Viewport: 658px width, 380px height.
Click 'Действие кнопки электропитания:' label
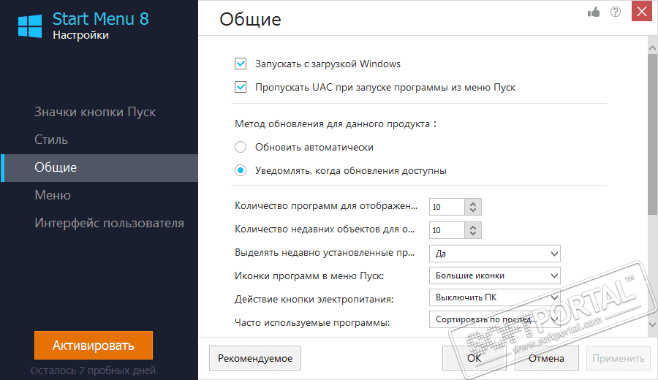point(314,300)
